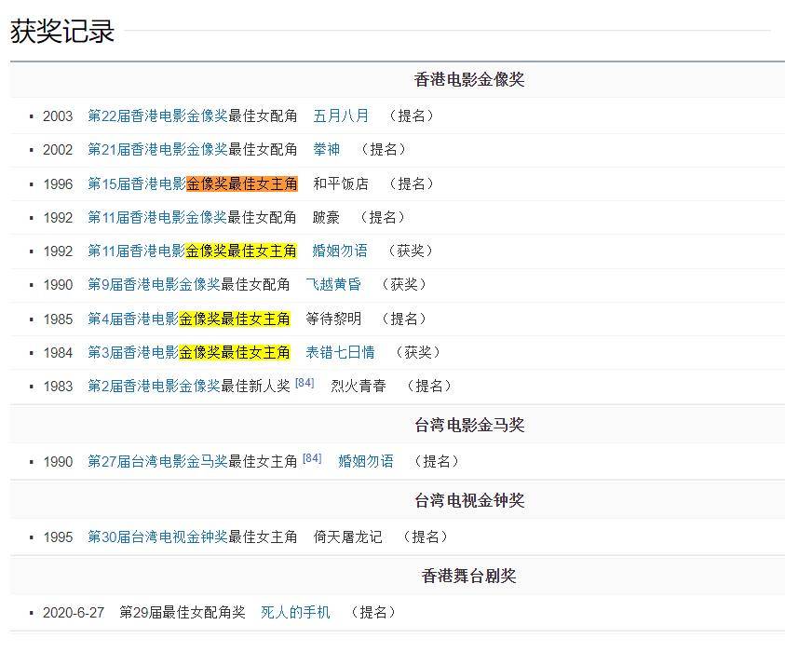This screenshot has width=785, height=652.
Task: Click the [84] reference beside 最佳新人奖
Action: 305,381
